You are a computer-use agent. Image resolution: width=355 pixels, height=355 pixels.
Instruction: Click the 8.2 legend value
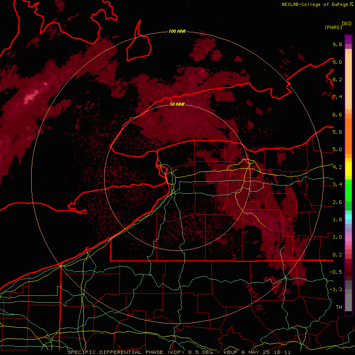(x=337, y=79)
